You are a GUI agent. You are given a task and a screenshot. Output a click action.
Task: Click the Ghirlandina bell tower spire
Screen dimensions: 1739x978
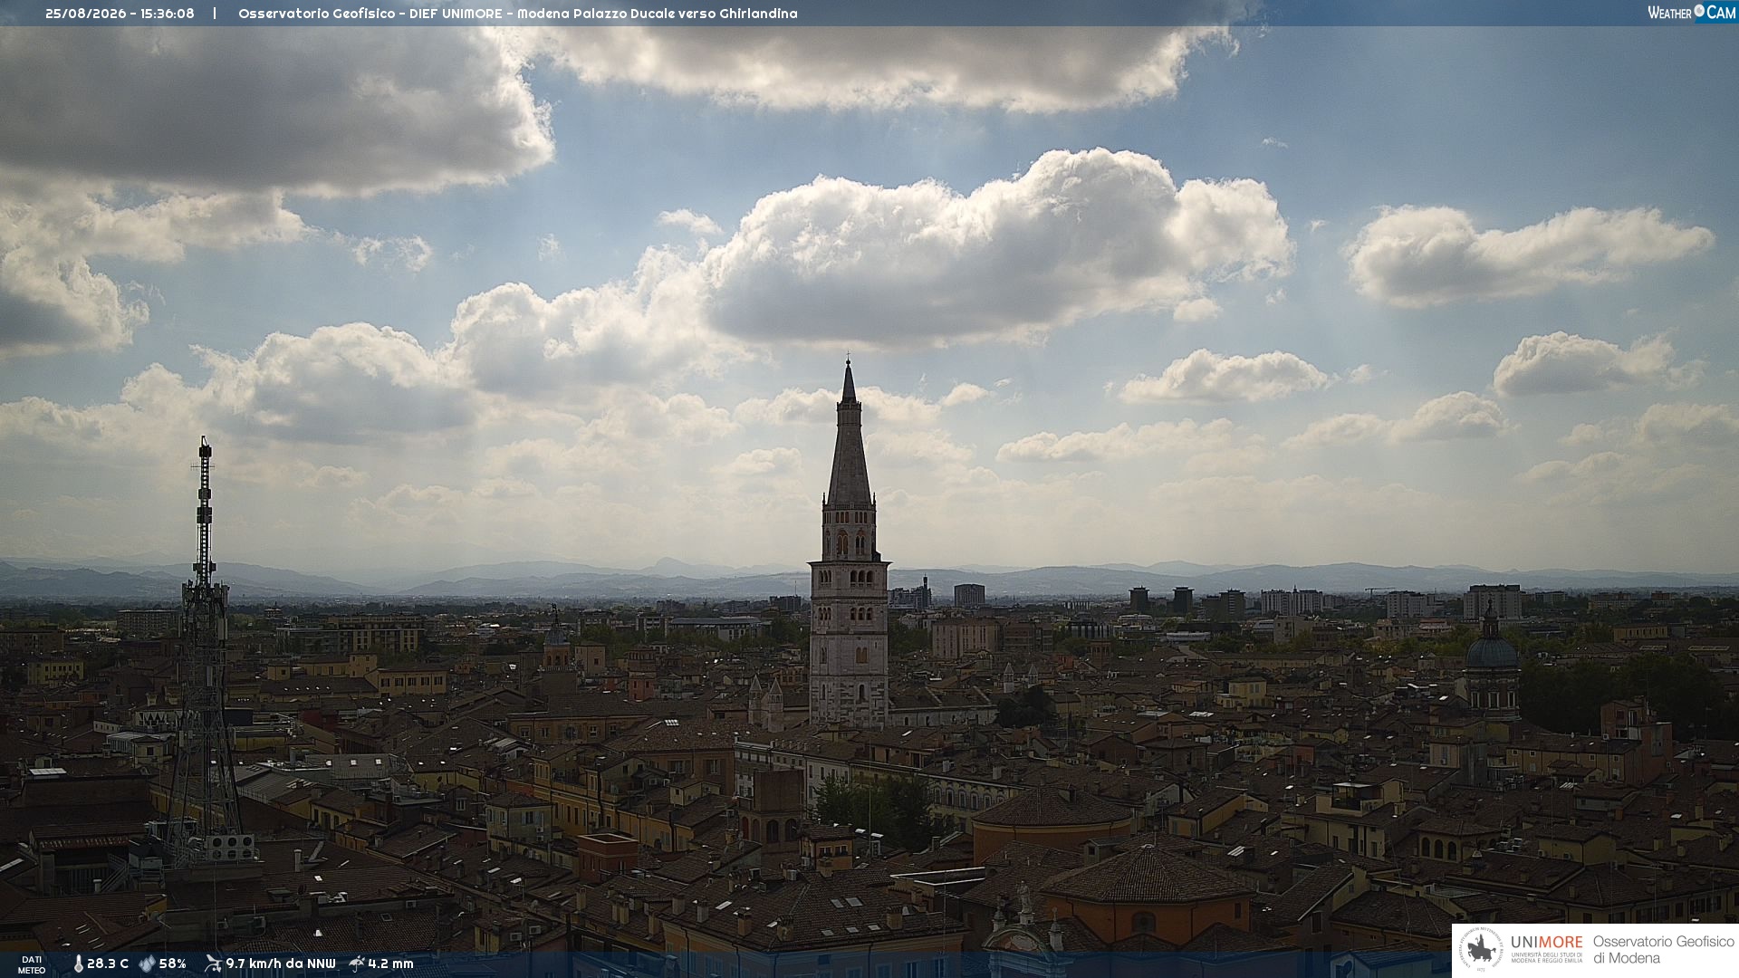click(849, 435)
